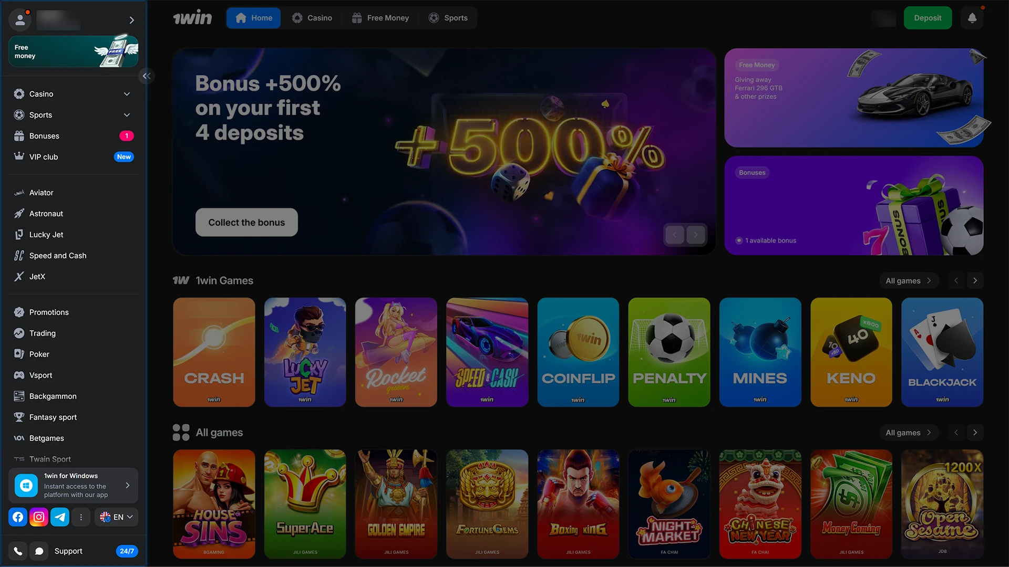The height and width of the screenshot is (567, 1009).
Task: Switch to the Free Money tab
Action: pyautogui.click(x=380, y=18)
